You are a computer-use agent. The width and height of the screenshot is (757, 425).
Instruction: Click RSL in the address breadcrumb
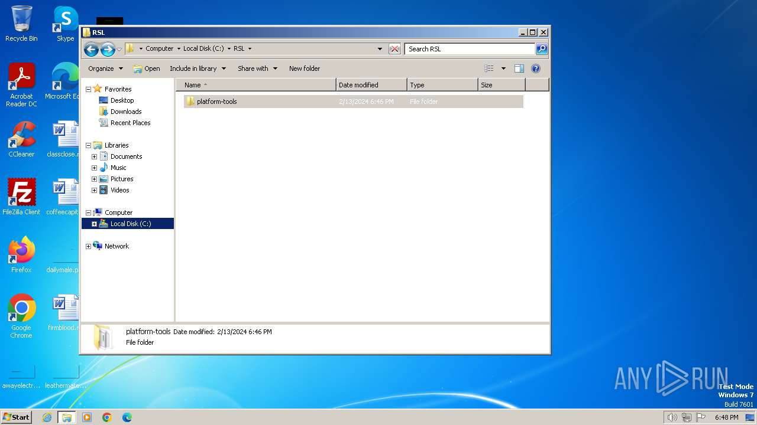point(239,49)
